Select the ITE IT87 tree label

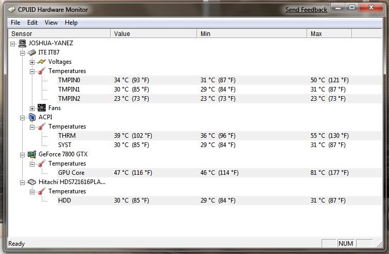coord(49,52)
